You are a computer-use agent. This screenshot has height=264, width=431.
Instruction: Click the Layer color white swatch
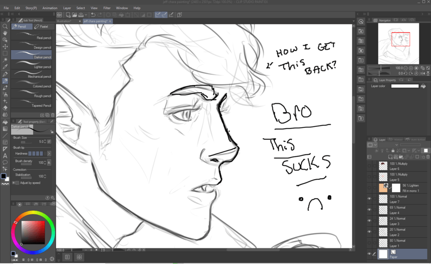point(405,86)
